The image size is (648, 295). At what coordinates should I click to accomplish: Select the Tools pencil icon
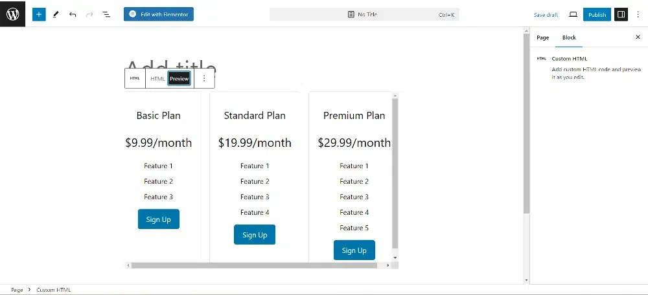pyautogui.click(x=56, y=14)
